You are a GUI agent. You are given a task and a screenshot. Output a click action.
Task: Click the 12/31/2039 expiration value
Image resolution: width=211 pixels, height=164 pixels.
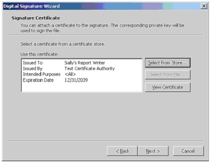(76, 80)
